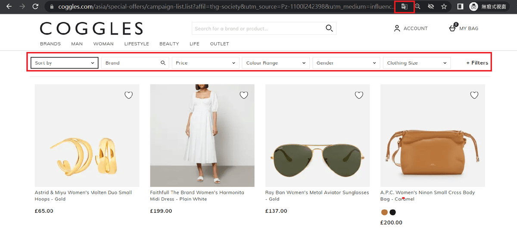Click the Brand filter search field
This screenshot has width=517, height=230.
pos(131,63)
